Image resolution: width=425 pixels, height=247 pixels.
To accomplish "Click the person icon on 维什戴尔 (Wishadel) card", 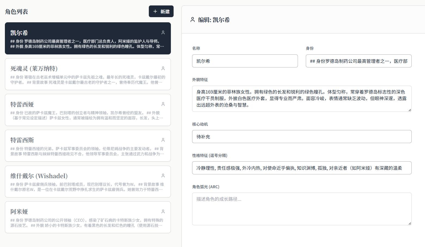I will (163, 176).
